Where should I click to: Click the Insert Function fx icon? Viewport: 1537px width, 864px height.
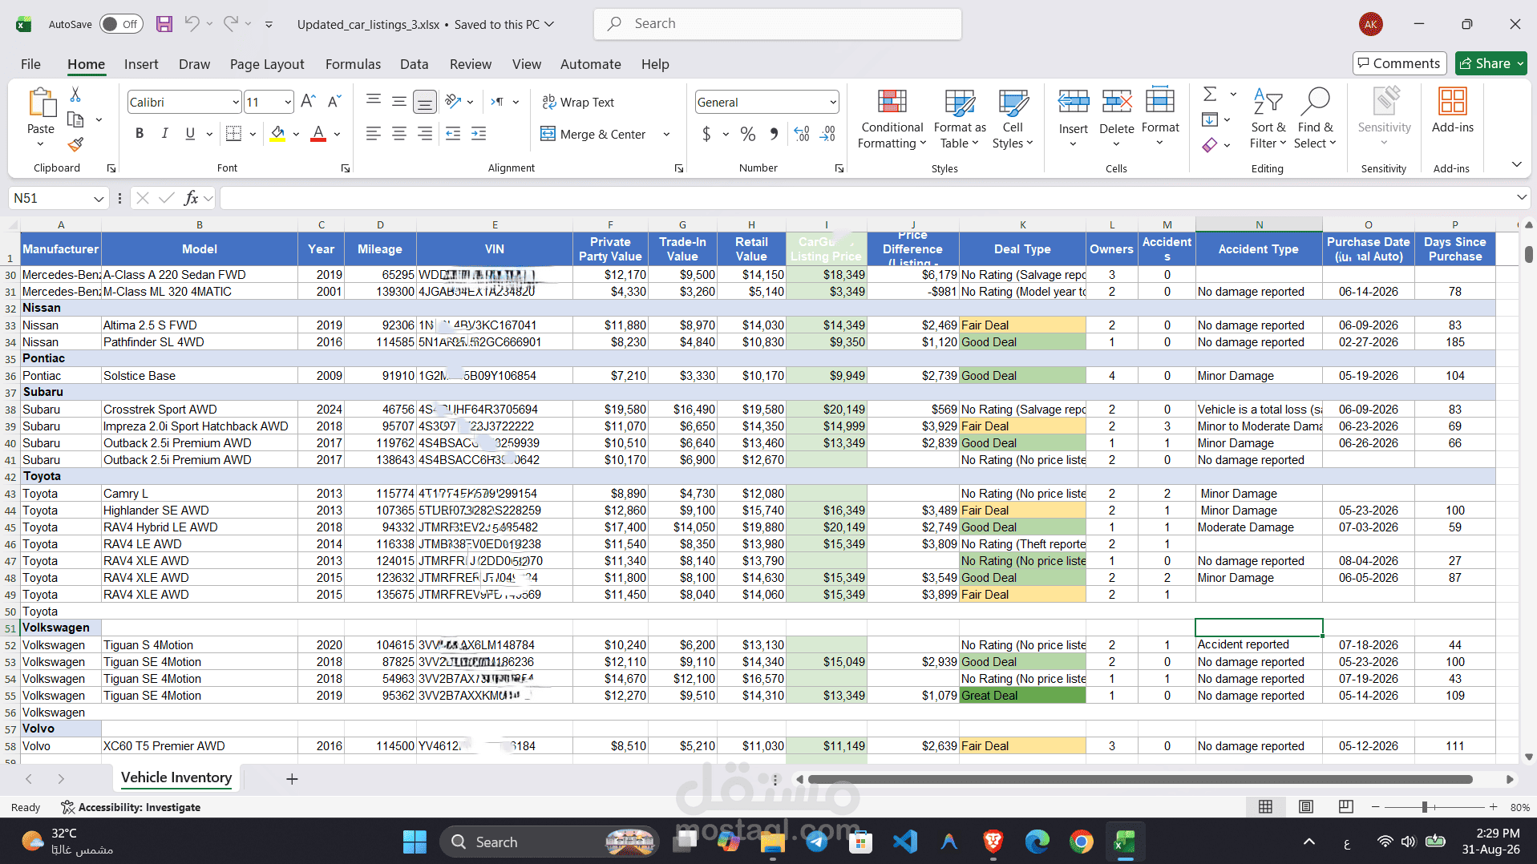click(x=191, y=198)
